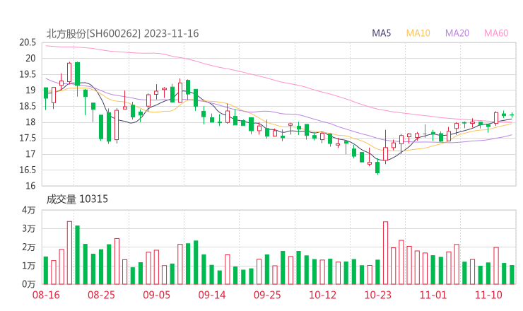Click the 19.5 price axis label
Viewport: 523px width, 311px height.
[28, 74]
